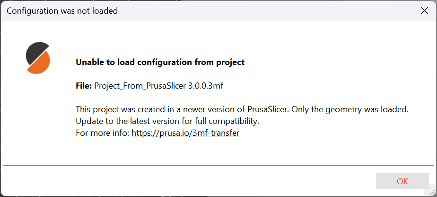Click the 'Unable to load configuration from project' heading
The image size is (437, 197).
(160, 62)
